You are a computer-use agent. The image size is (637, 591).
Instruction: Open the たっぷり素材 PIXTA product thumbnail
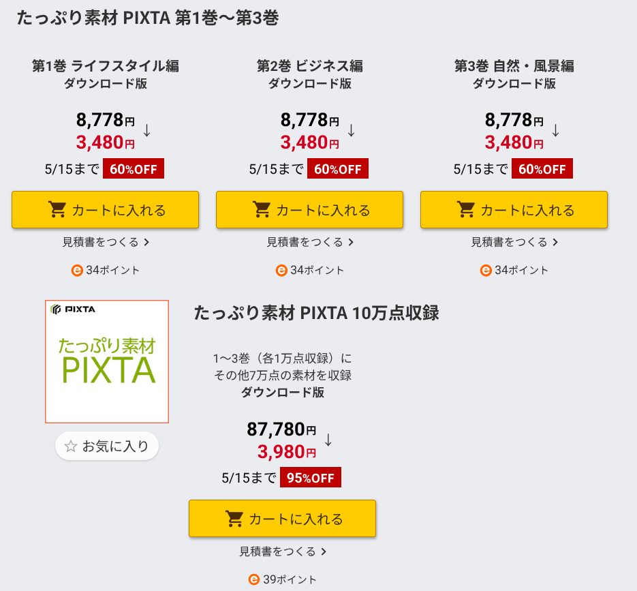[107, 362]
